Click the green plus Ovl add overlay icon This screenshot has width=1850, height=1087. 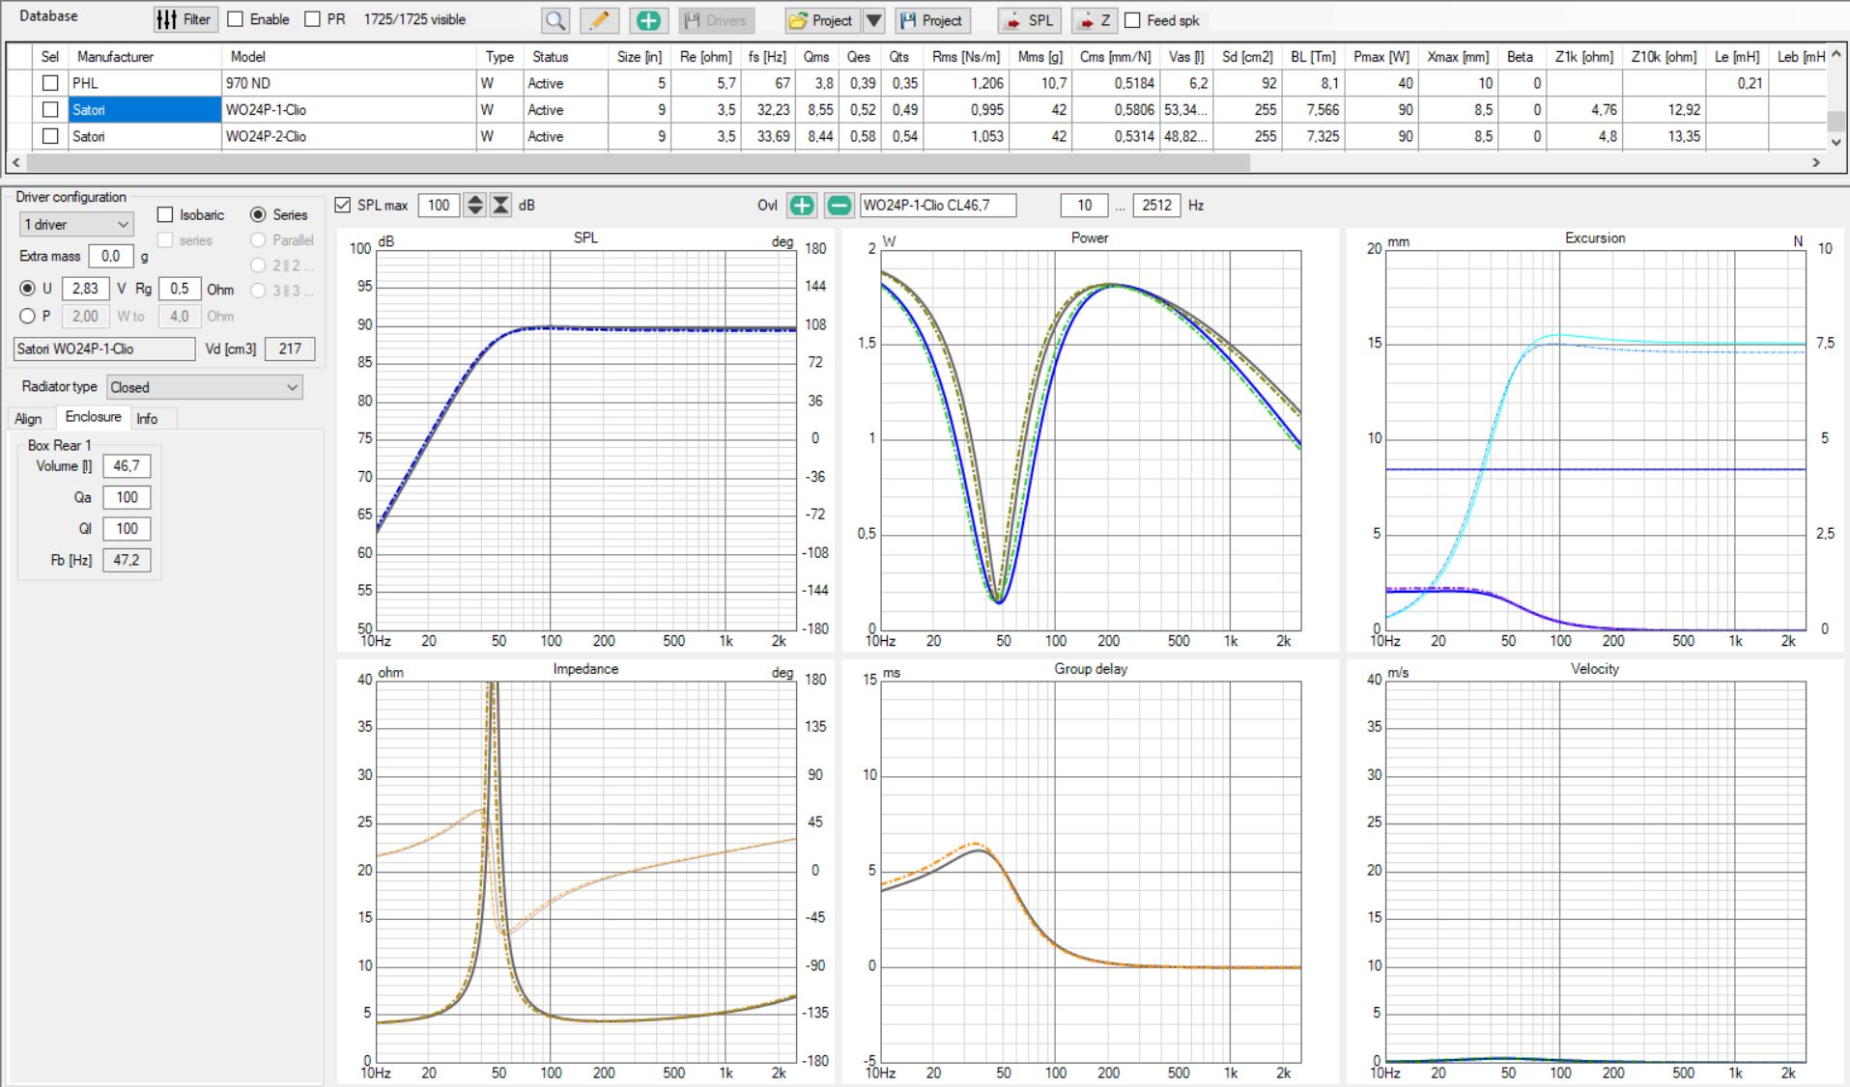[x=802, y=205]
